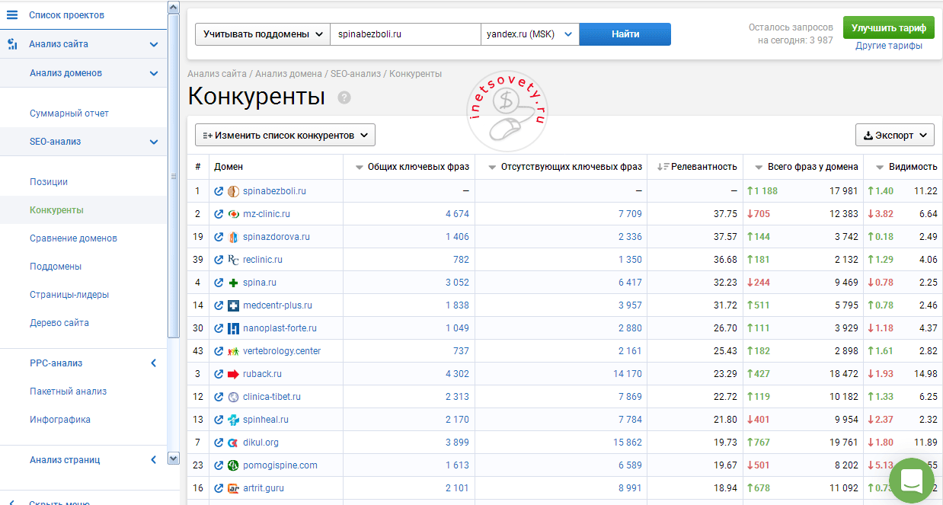Click the Анализ сайта chart icon in sidebar

pos(12,44)
